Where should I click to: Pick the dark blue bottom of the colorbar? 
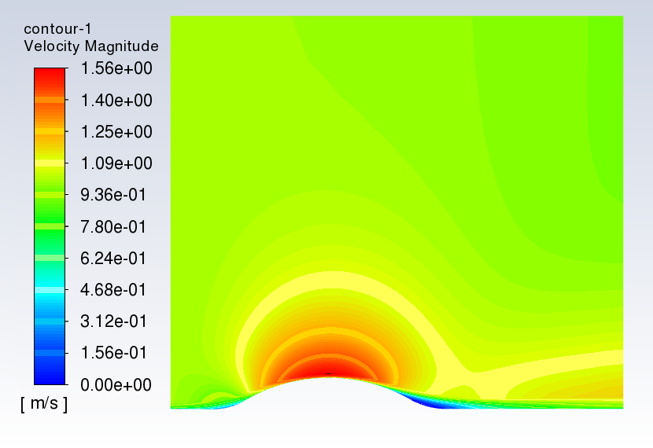50,376
